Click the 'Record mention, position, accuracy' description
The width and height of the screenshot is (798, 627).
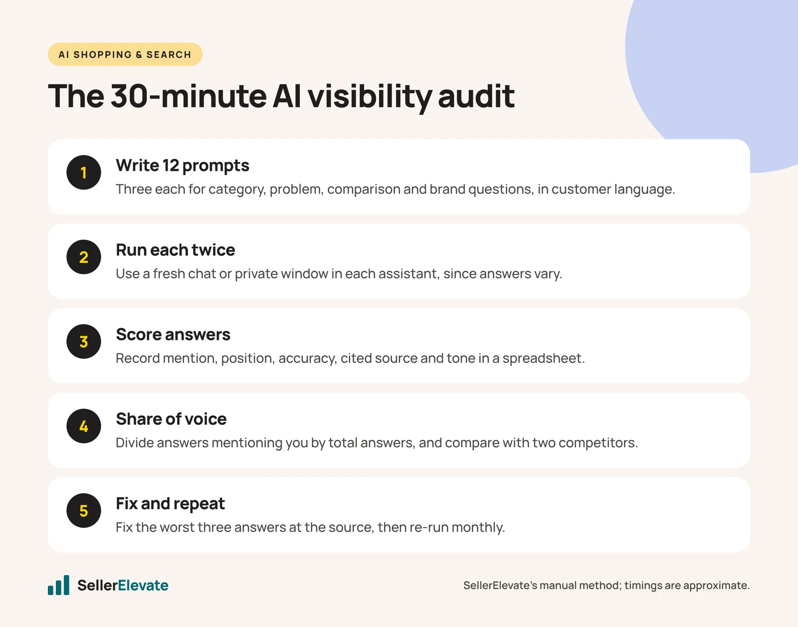click(x=350, y=358)
